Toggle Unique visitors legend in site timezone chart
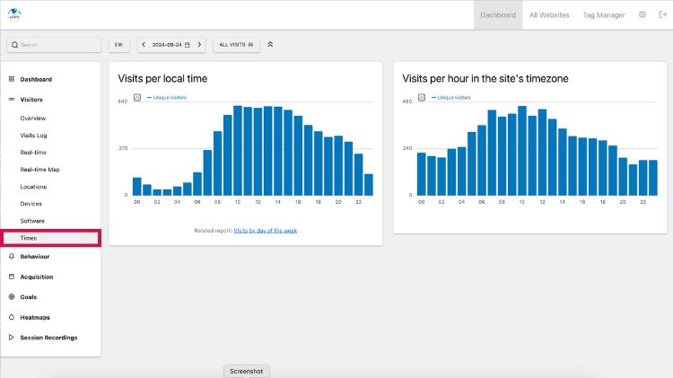The image size is (673, 378). tap(453, 97)
